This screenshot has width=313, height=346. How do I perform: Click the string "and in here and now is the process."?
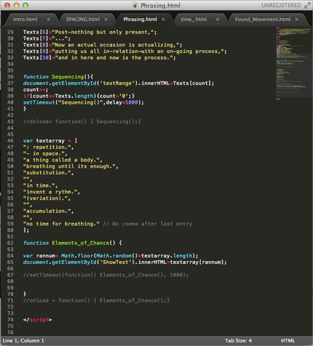point(114,58)
